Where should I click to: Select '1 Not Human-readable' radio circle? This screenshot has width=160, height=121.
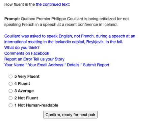[x=10, y=105]
